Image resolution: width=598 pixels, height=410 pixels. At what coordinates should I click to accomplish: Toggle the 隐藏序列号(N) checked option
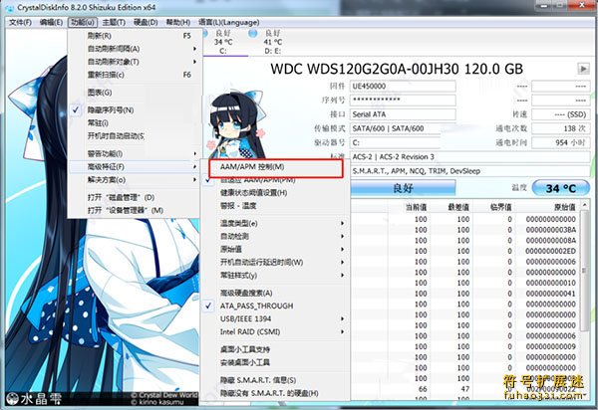coord(135,110)
